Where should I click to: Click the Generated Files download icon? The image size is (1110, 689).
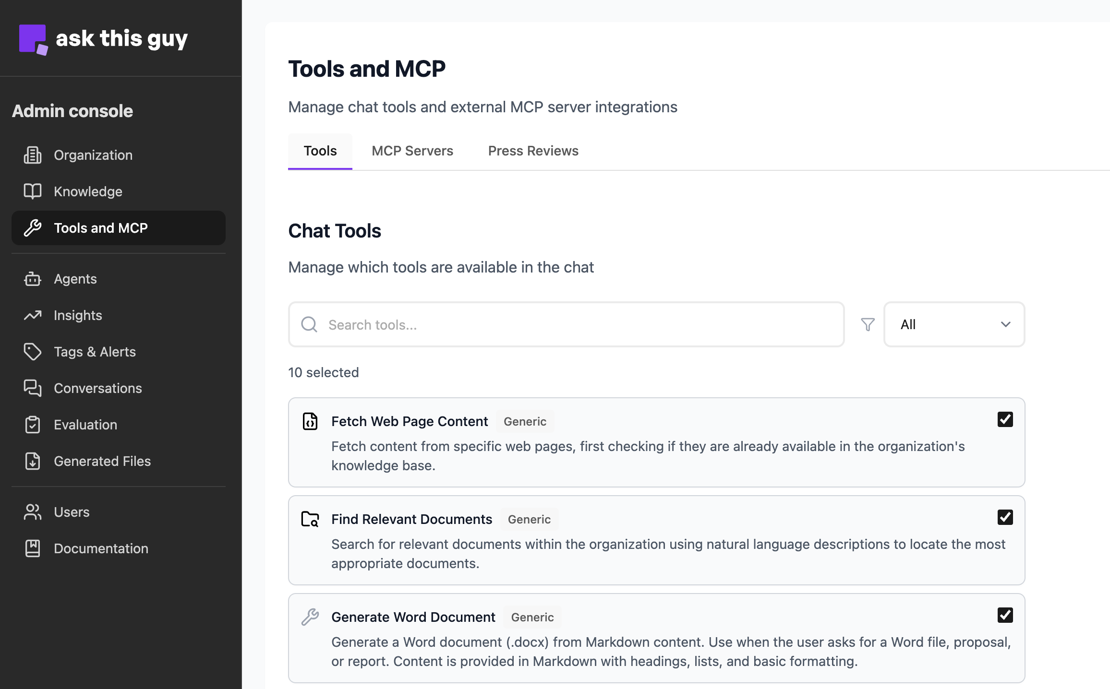[x=33, y=461]
